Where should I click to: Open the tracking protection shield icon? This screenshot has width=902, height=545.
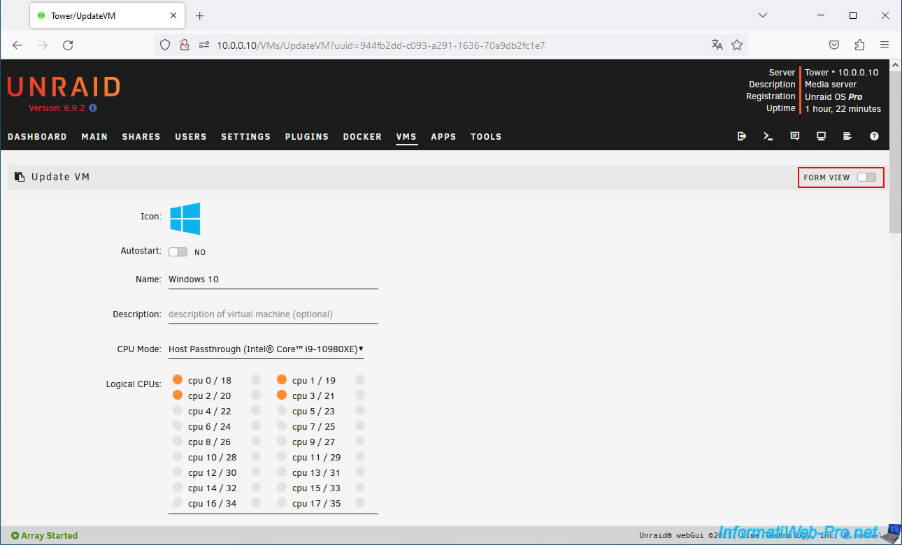[x=165, y=45]
